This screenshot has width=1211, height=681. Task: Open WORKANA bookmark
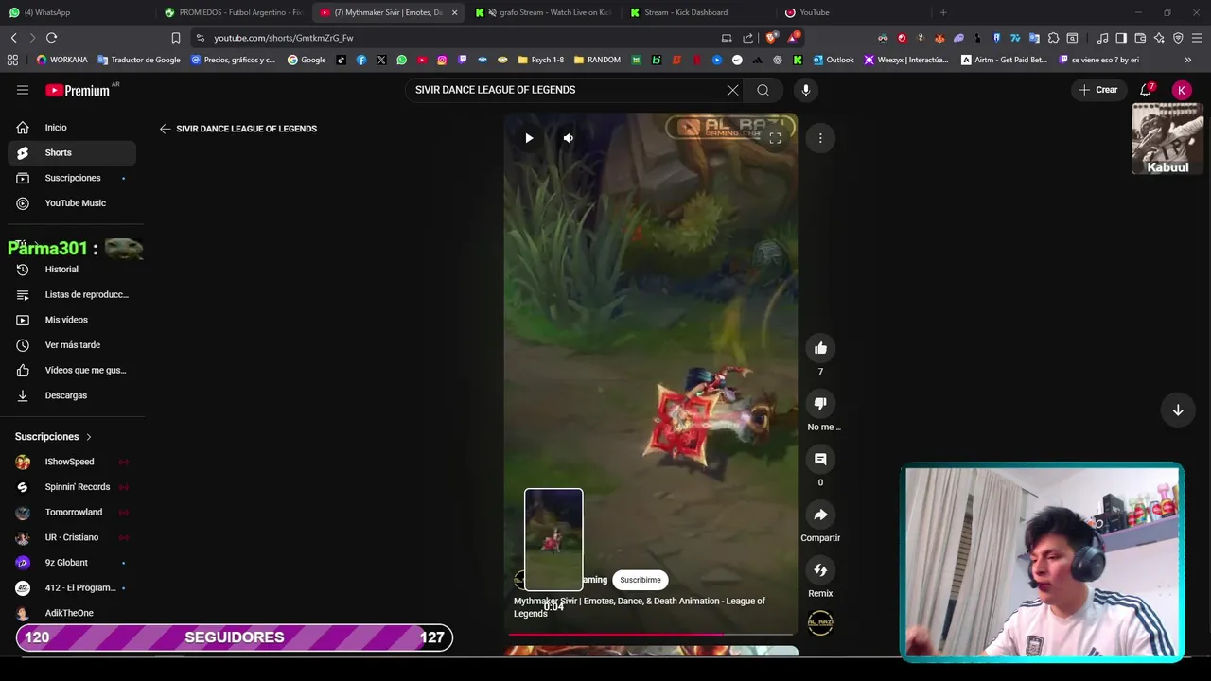62,60
